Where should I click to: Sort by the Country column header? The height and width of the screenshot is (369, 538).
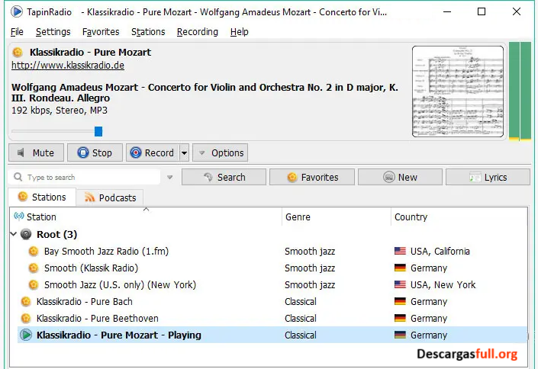pyautogui.click(x=459, y=217)
